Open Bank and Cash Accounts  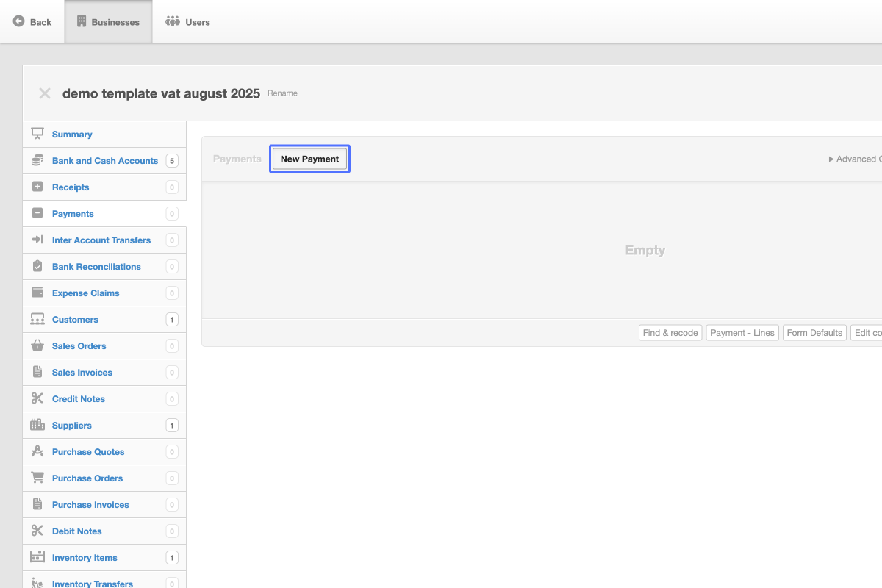(x=105, y=161)
